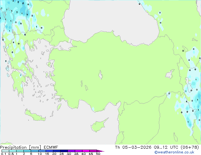Click the legend scale label "45"
This screenshot has width=201, height=155.
(x=91, y=154)
